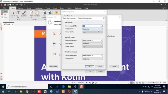Click Cancel in Custom Compression dialog
Screen dimensions: 168x94
tap(99, 67)
